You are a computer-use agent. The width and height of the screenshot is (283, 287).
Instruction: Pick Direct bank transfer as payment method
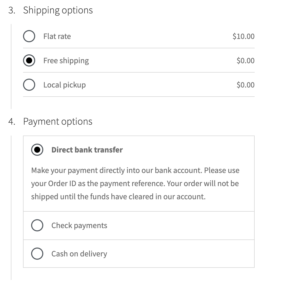37,150
